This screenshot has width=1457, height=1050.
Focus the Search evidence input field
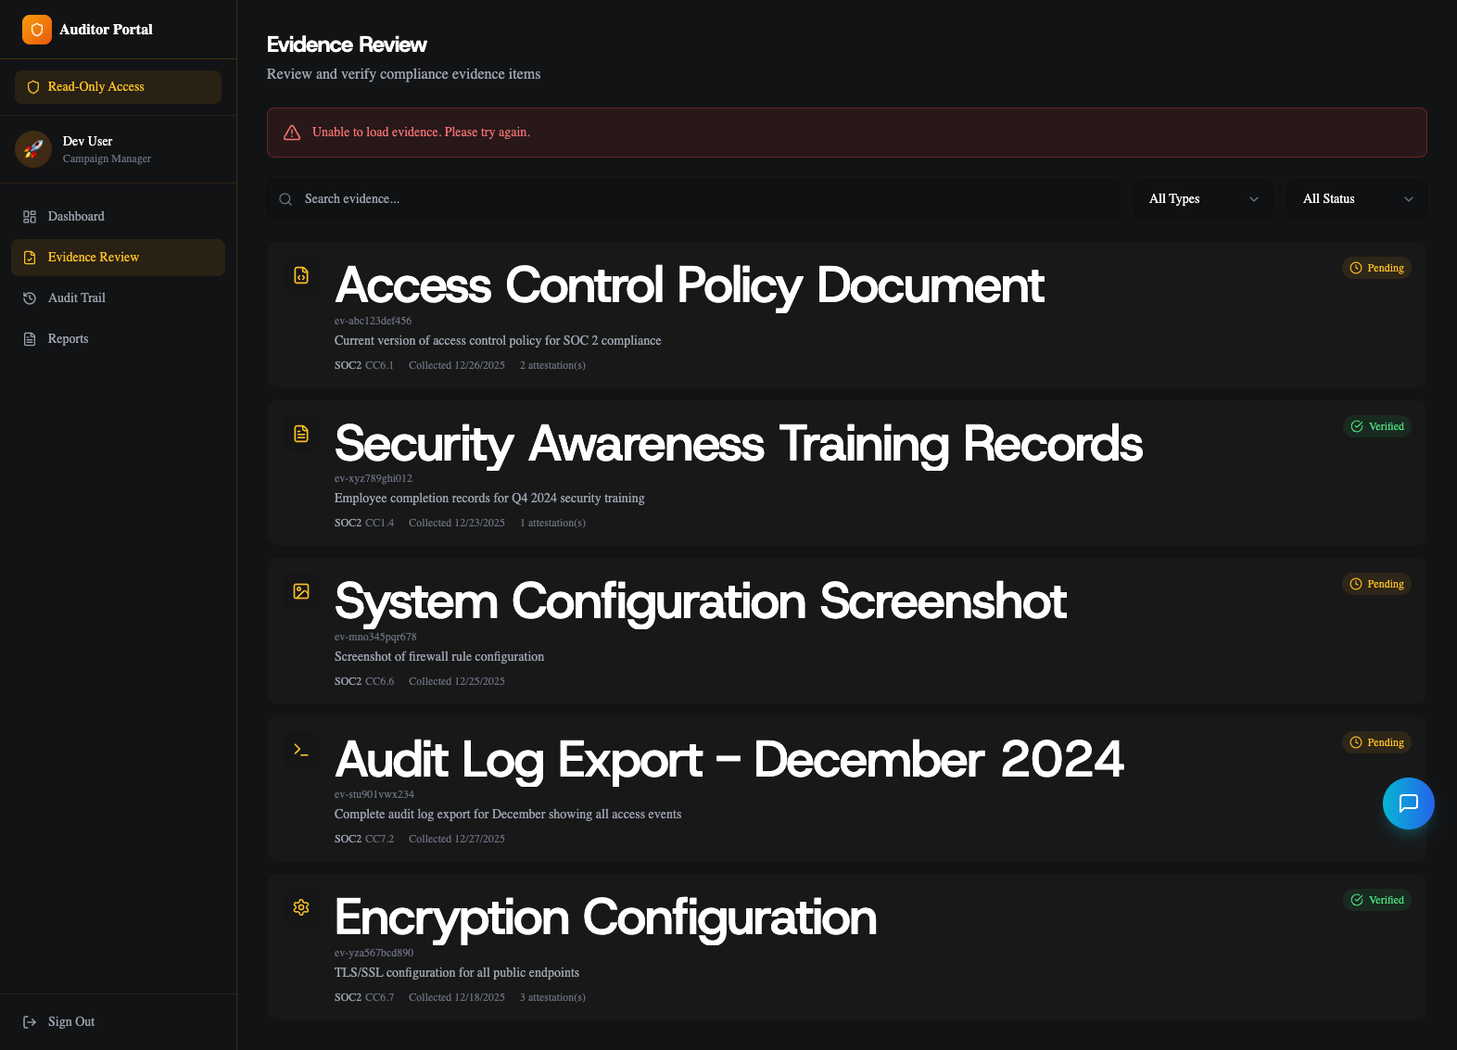(x=704, y=199)
